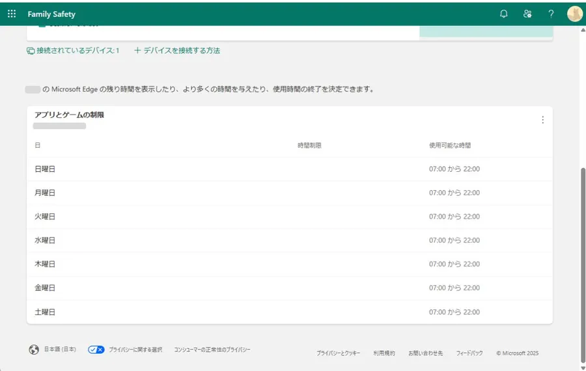Select the 日曜日 schedule row
Image resolution: width=586 pixels, height=371 pixels.
pos(289,169)
